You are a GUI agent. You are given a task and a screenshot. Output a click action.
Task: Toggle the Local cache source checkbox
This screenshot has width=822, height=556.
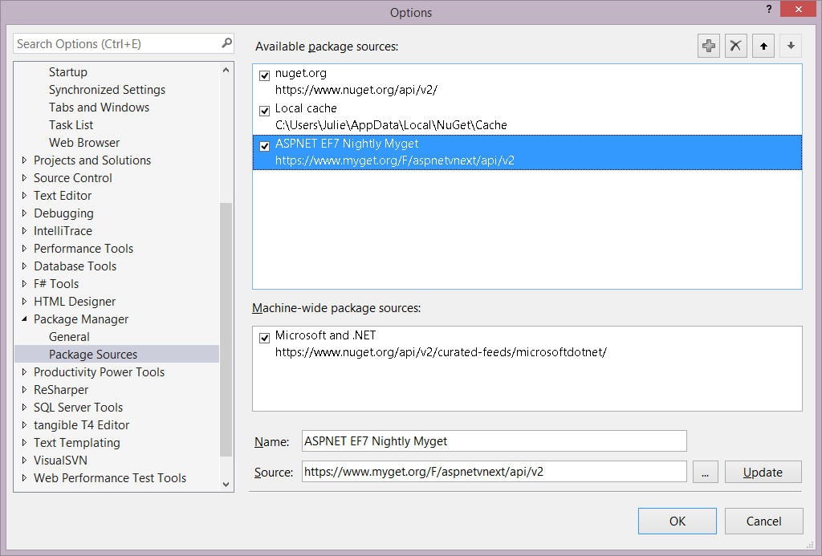265,111
